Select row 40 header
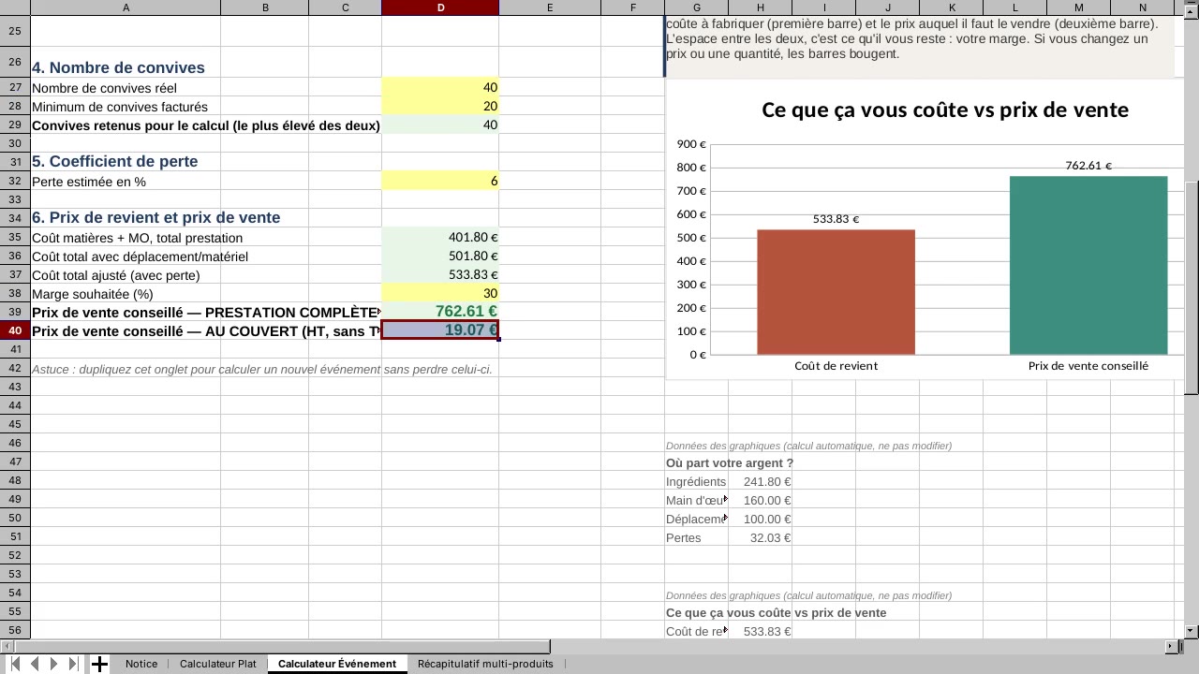Viewport: 1199px width, 674px height. point(15,330)
